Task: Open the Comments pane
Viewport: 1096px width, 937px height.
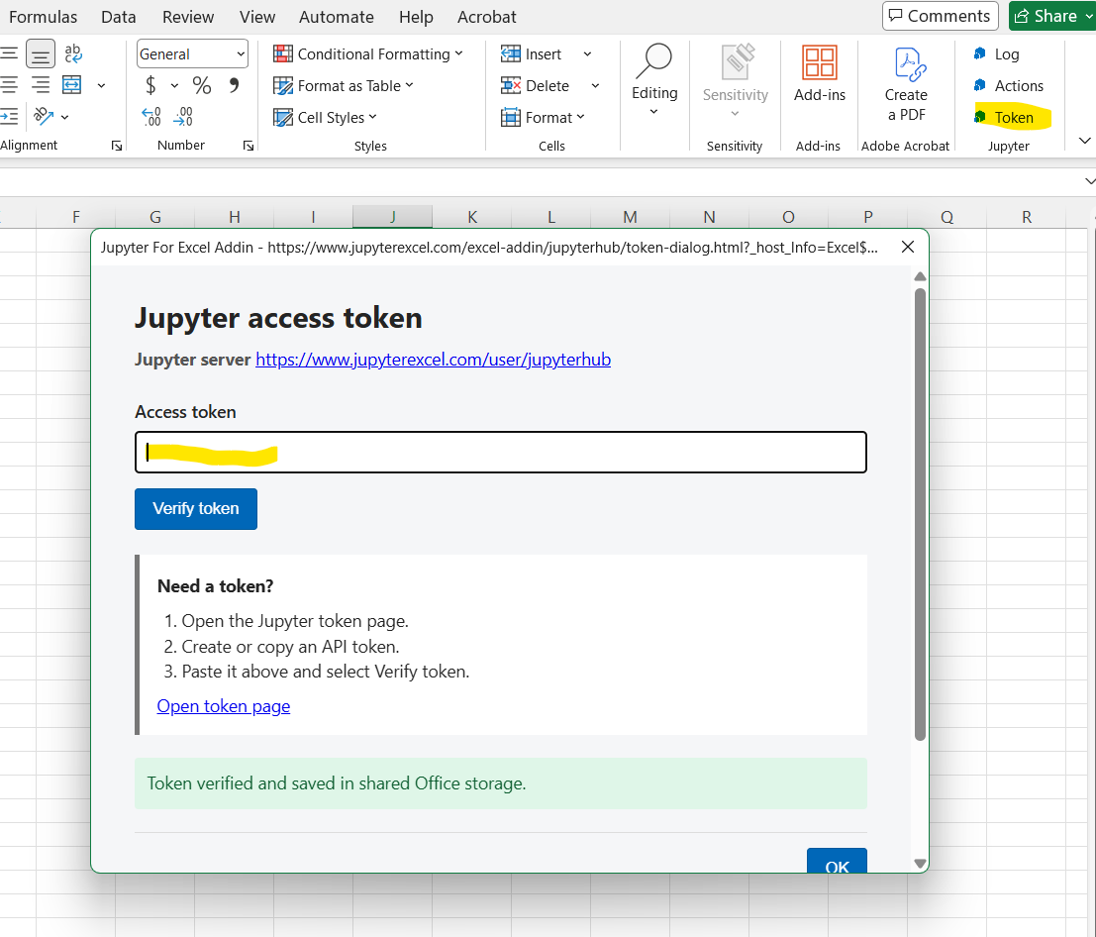Action: pyautogui.click(x=940, y=16)
